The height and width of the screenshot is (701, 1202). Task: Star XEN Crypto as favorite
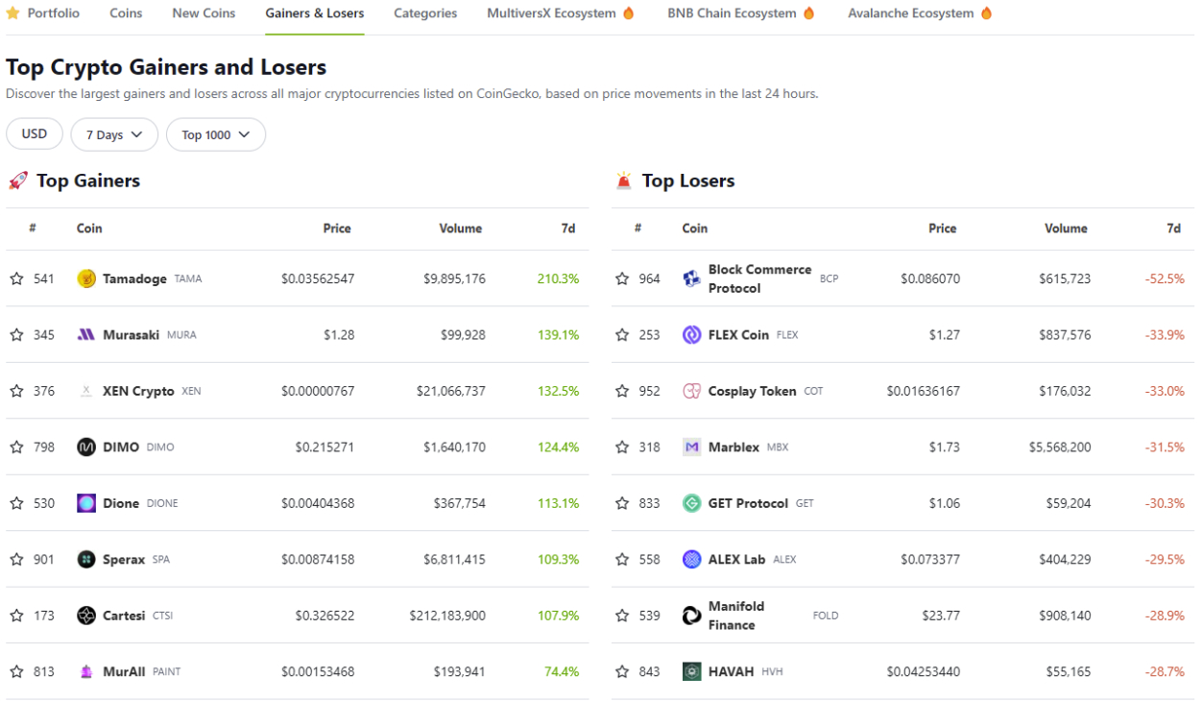click(x=16, y=391)
